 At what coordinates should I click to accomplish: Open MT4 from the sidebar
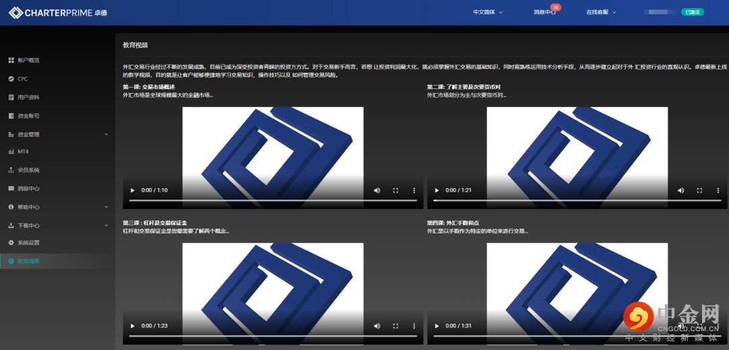click(x=22, y=152)
